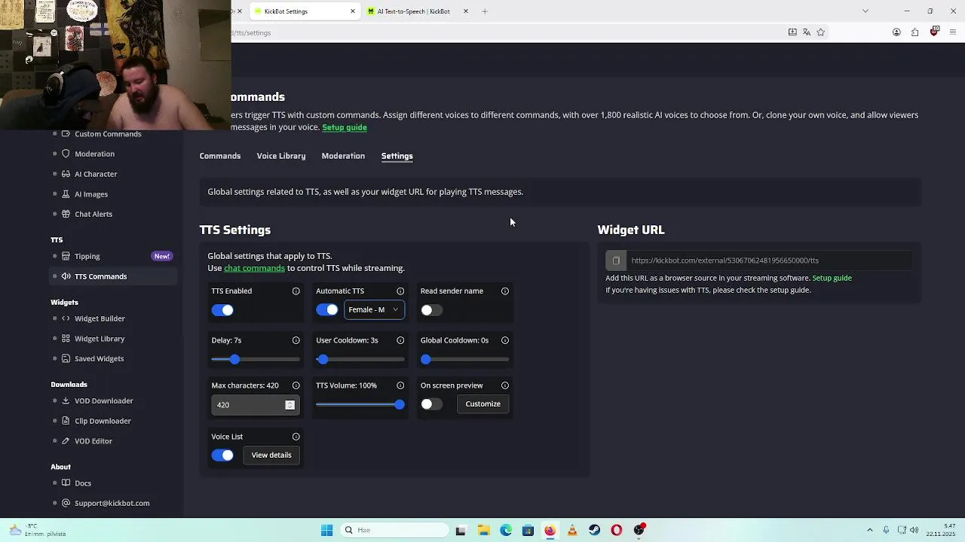Click the View details button for Voice List
Image resolution: width=965 pixels, height=542 pixels.
pyautogui.click(x=271, y=455)
